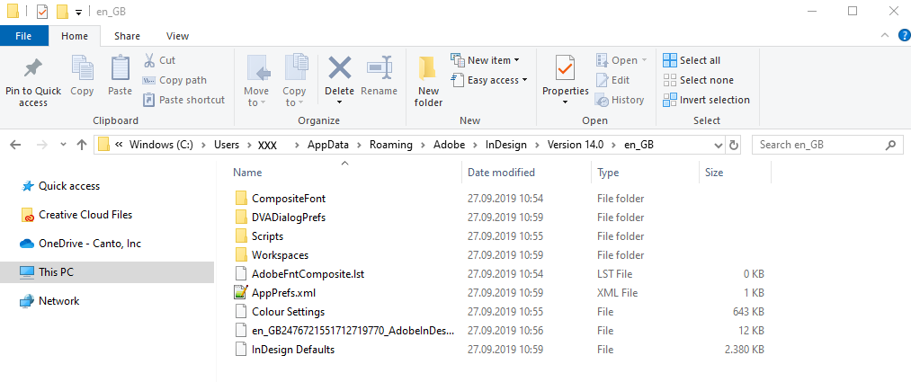Click the History command
911x382 pixels.
tap(620, 100)
